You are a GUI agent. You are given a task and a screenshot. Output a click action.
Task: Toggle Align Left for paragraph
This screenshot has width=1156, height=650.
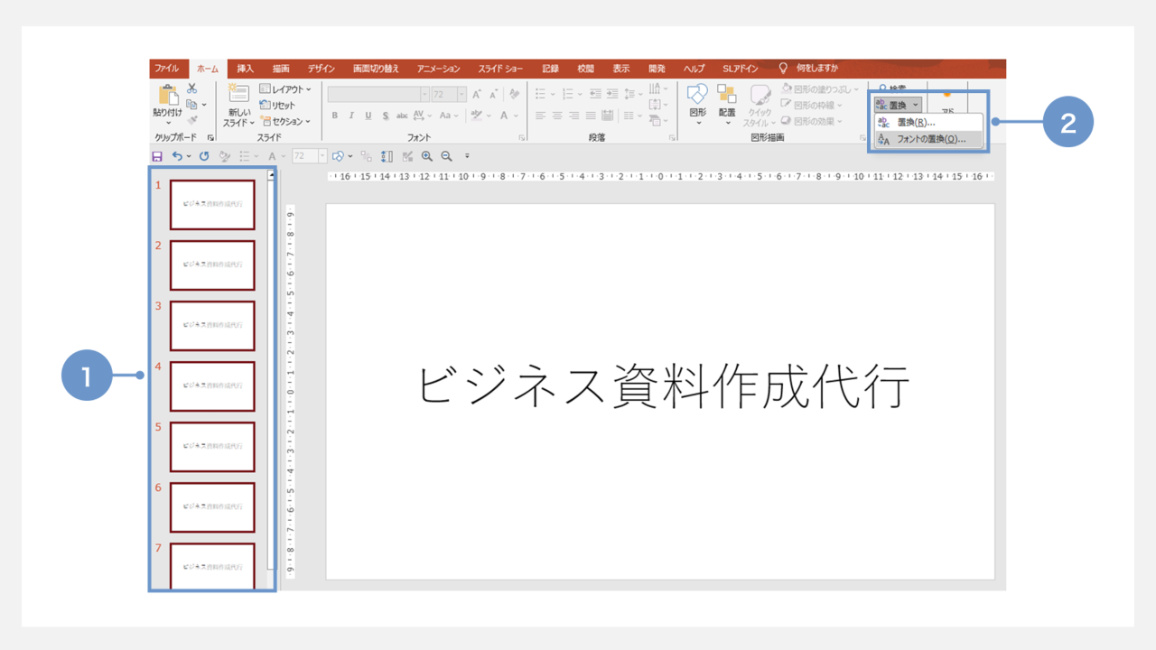pyautogui.click(x=540, y=116)
